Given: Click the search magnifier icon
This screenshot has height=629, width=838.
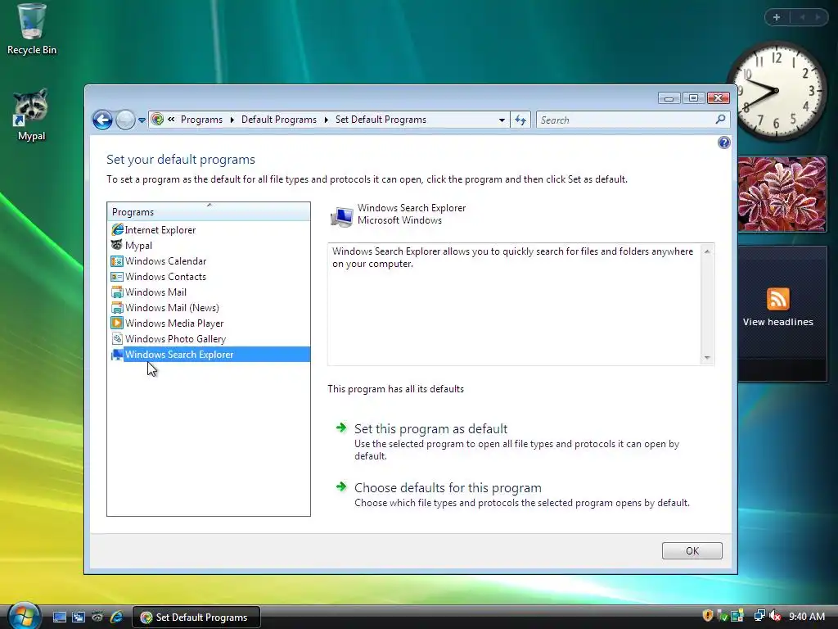Looking at the screenshot, I should 720,120.
